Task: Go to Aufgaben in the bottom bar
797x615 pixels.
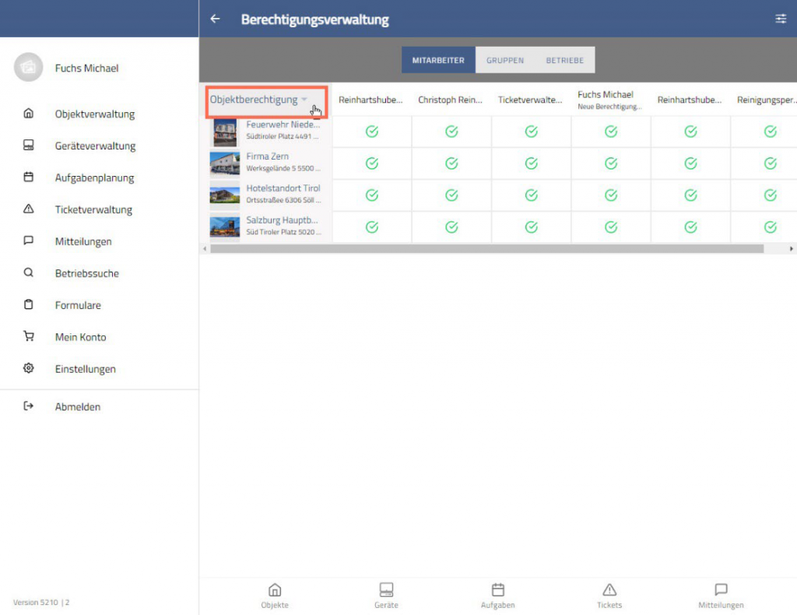Action: [x=498, y=596]
